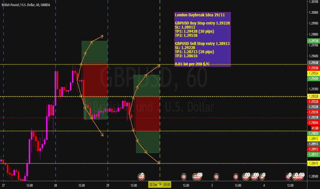Select the yellow 1.29524 price axis label
Screen dimensions: 320x189
pyautogui.click(x=313, y=74)
